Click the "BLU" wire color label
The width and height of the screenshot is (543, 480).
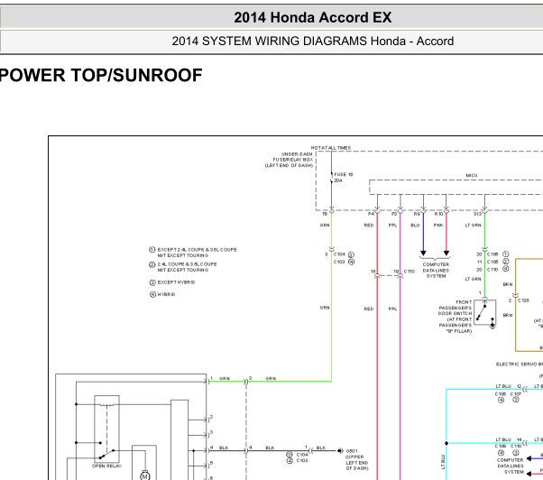point(415,225)
